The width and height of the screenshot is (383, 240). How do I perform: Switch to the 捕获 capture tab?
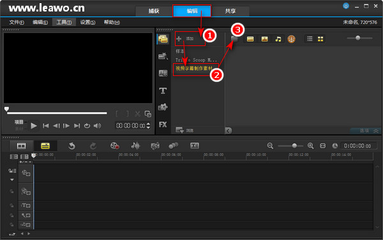154,11
